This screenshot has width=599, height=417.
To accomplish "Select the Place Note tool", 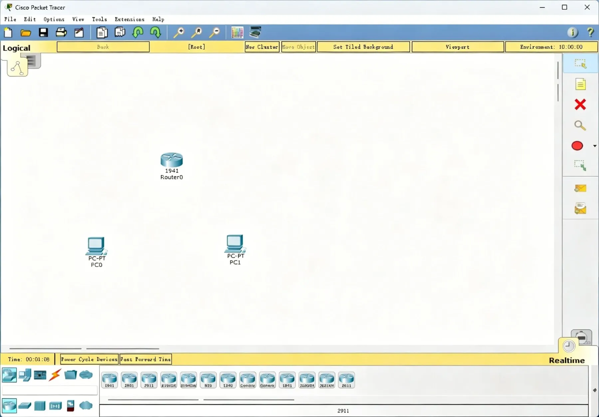I will 580,84.
